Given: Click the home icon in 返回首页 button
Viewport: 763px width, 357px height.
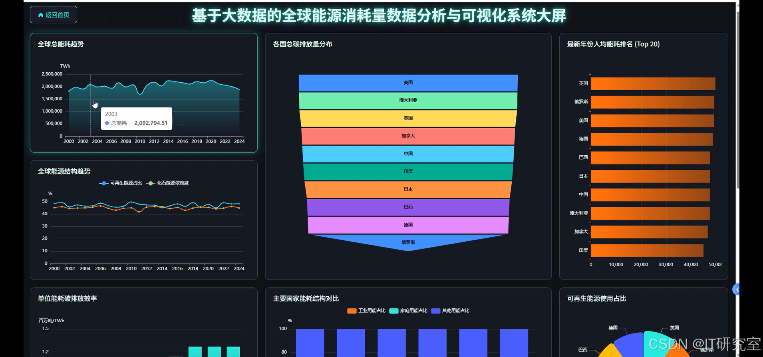Looking at the screenshot, I should click(x=40, y=15).
